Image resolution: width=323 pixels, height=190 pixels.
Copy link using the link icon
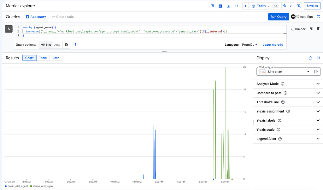click(x=236, y=6)
